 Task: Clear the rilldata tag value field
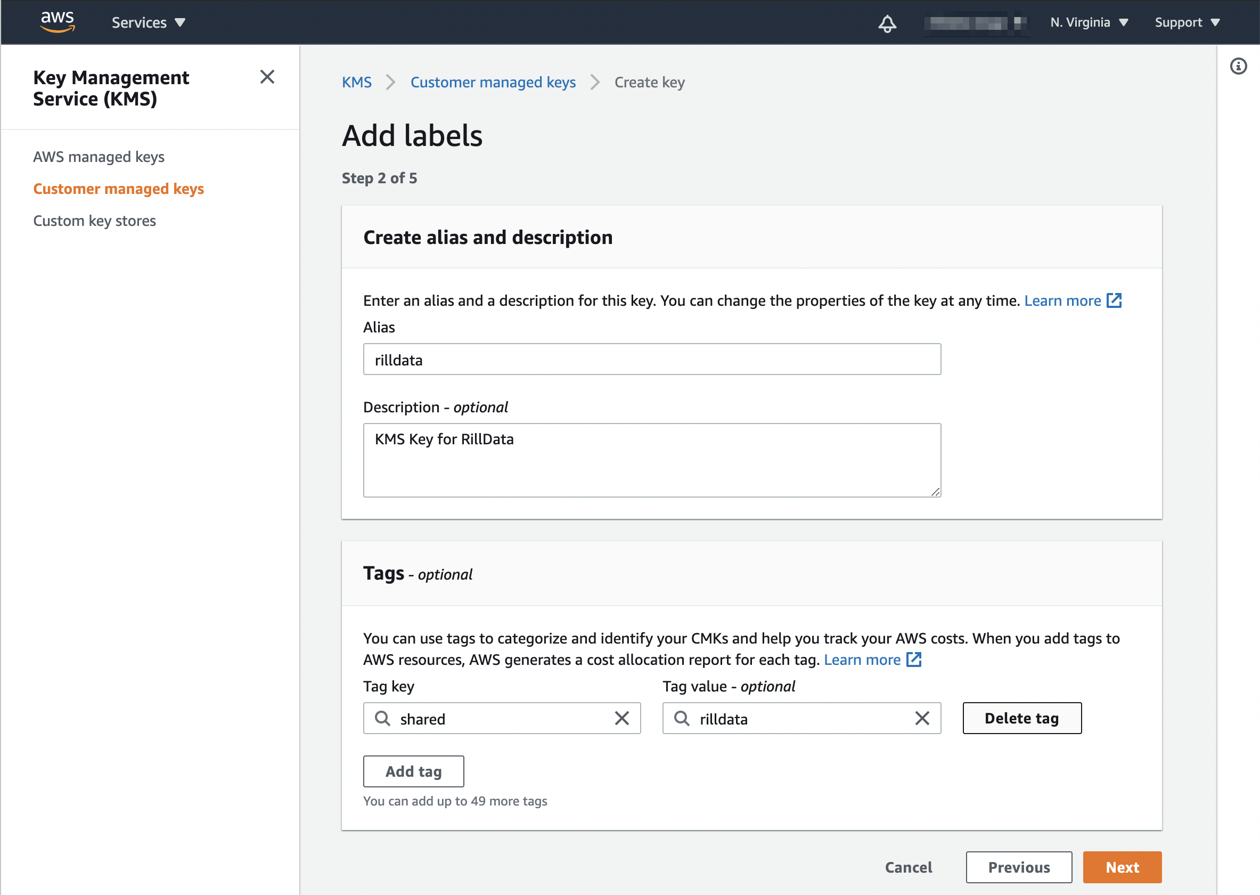point(922,718)
